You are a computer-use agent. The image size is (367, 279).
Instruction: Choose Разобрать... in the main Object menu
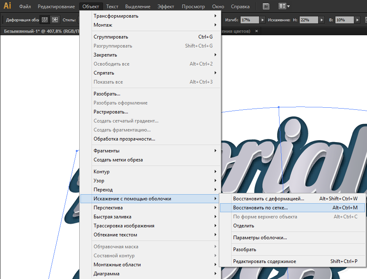[x=150, y=94]
